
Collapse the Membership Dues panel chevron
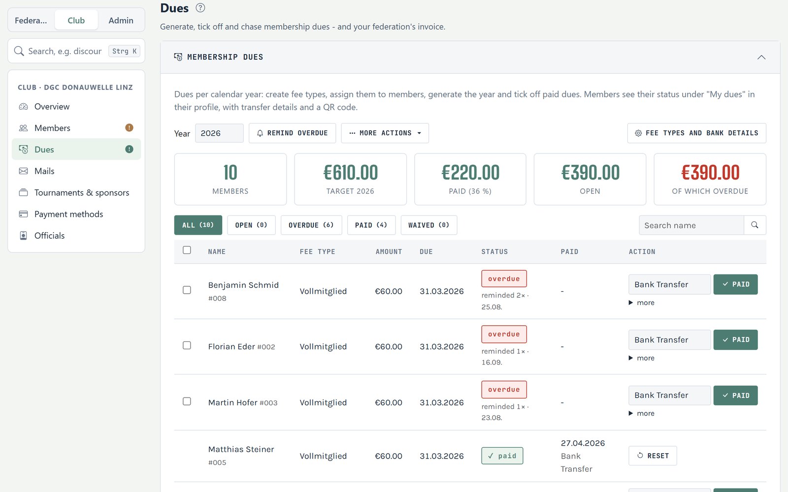pos(761,57)
